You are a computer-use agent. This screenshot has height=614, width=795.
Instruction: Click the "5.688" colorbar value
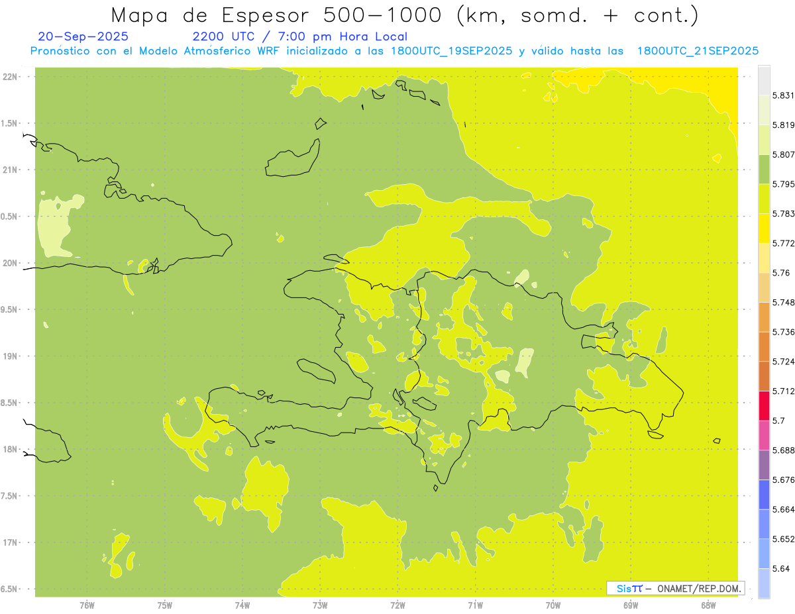783,450
